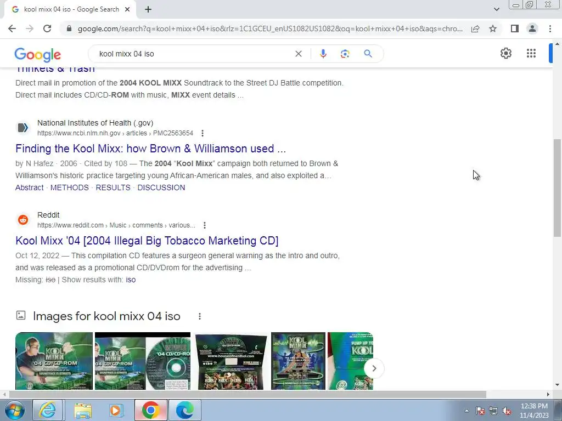Jump to the Abstract section link
The image size is (562, 421).
[x=30, y=187]
